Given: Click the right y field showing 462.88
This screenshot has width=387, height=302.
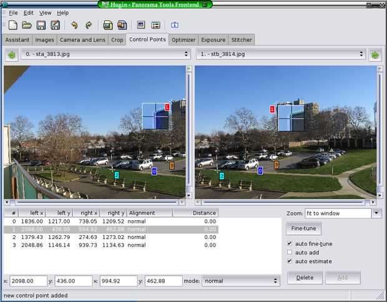Looking at the screenshot, I should point(164,281).
